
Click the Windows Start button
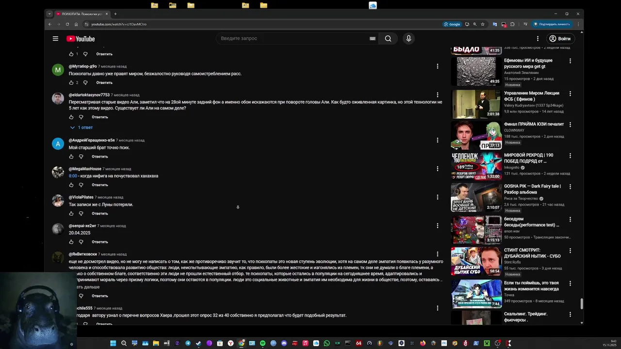pos(113,343)
